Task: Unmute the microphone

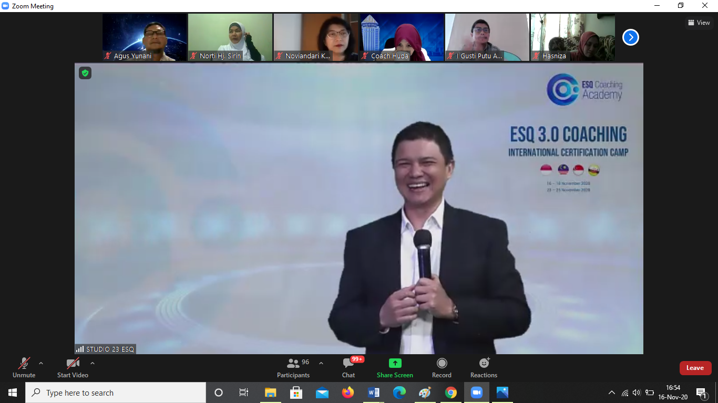Action: (24, 368)
